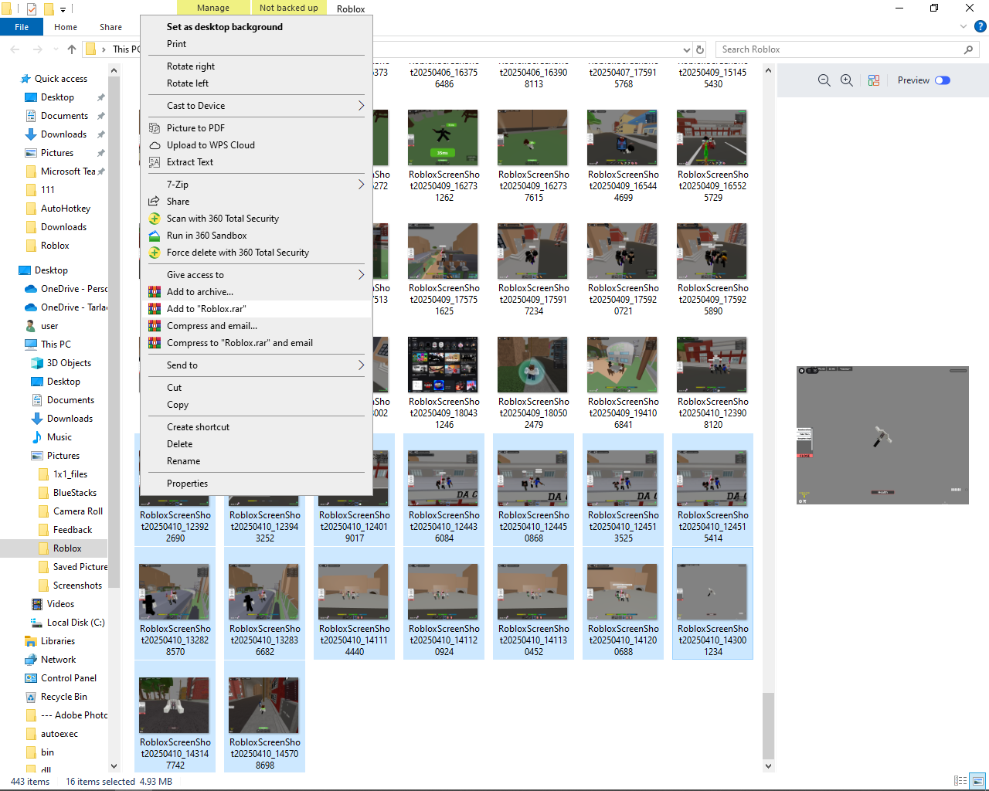Open the Not backed up tab

point(288,8)
